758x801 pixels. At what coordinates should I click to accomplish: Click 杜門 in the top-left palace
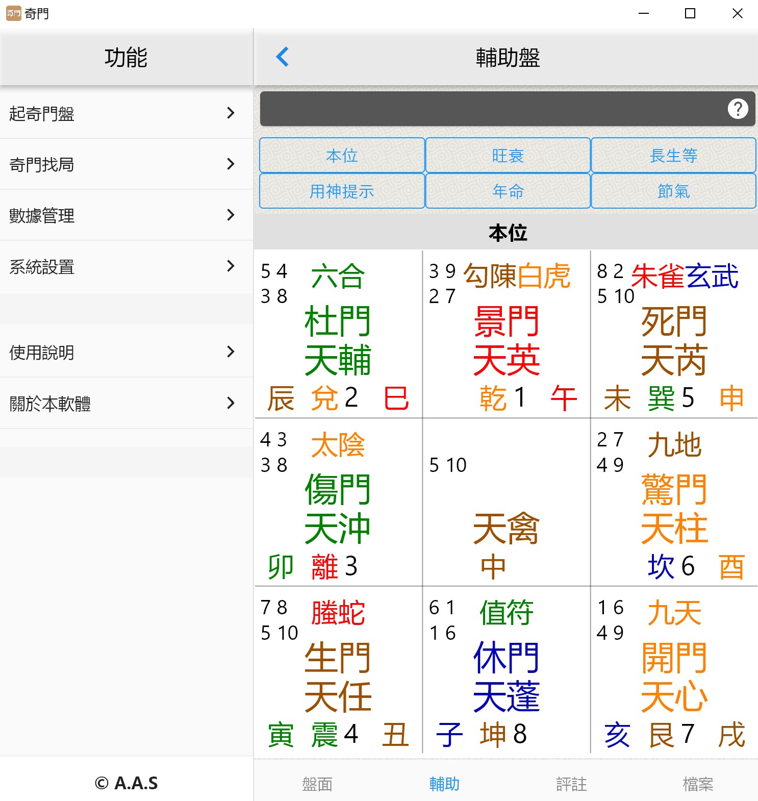tap(338, 321)
